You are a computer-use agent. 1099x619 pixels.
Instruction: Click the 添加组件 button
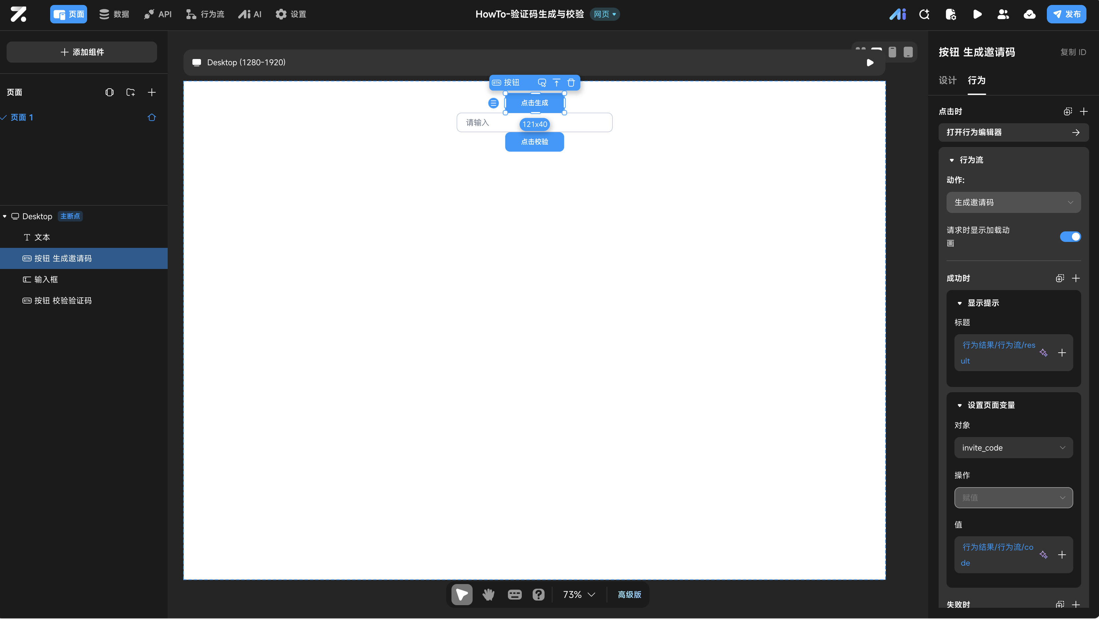coord(82,52)
